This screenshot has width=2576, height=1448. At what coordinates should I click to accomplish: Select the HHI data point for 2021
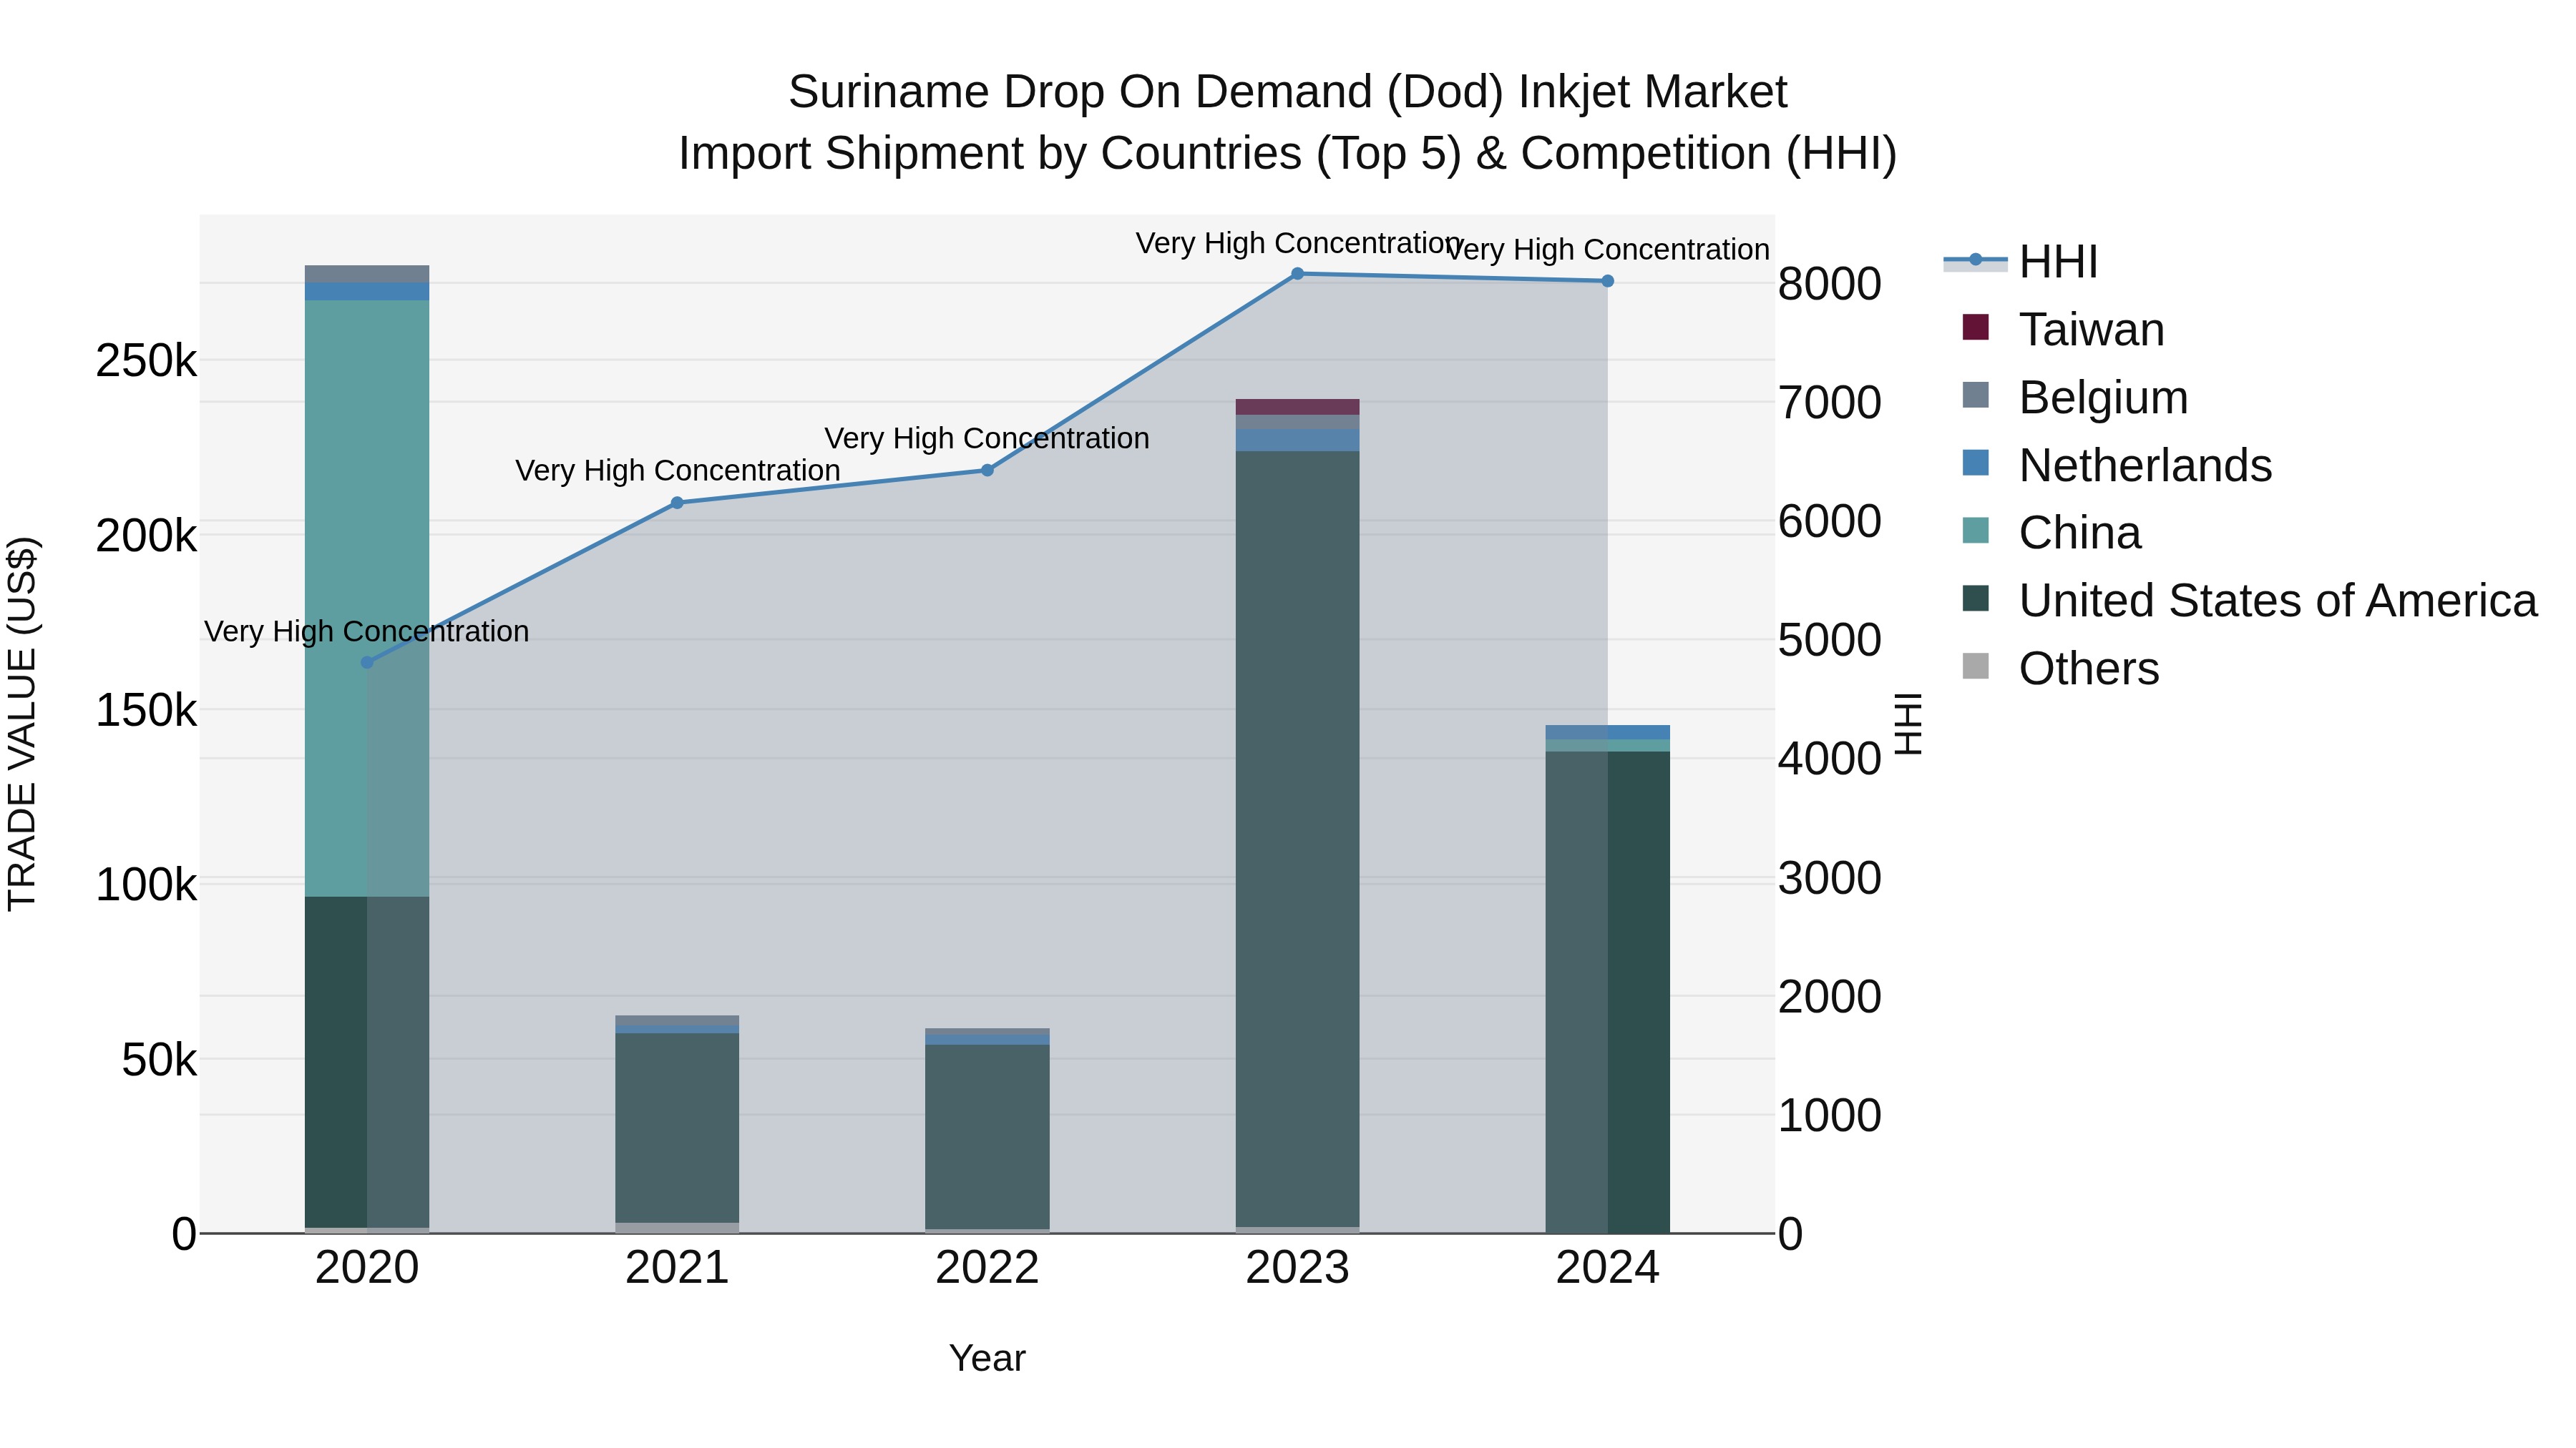(677, 503)
